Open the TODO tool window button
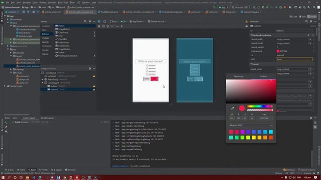 click(21, 170)
